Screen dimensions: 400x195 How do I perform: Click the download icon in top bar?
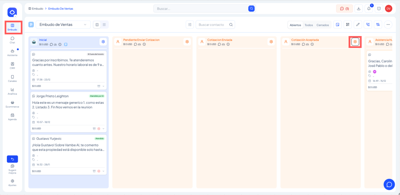point(359,9)
